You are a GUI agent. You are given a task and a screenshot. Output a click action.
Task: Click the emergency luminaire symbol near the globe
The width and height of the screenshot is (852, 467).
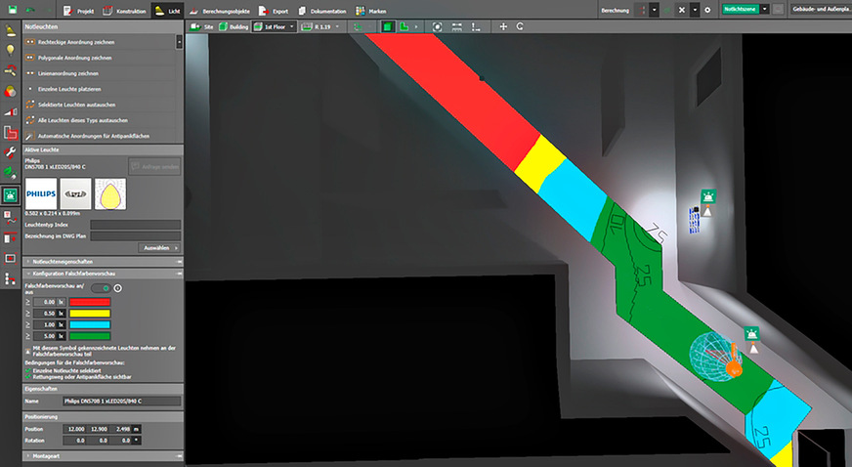pyautogui.click(x=751, y=333)
